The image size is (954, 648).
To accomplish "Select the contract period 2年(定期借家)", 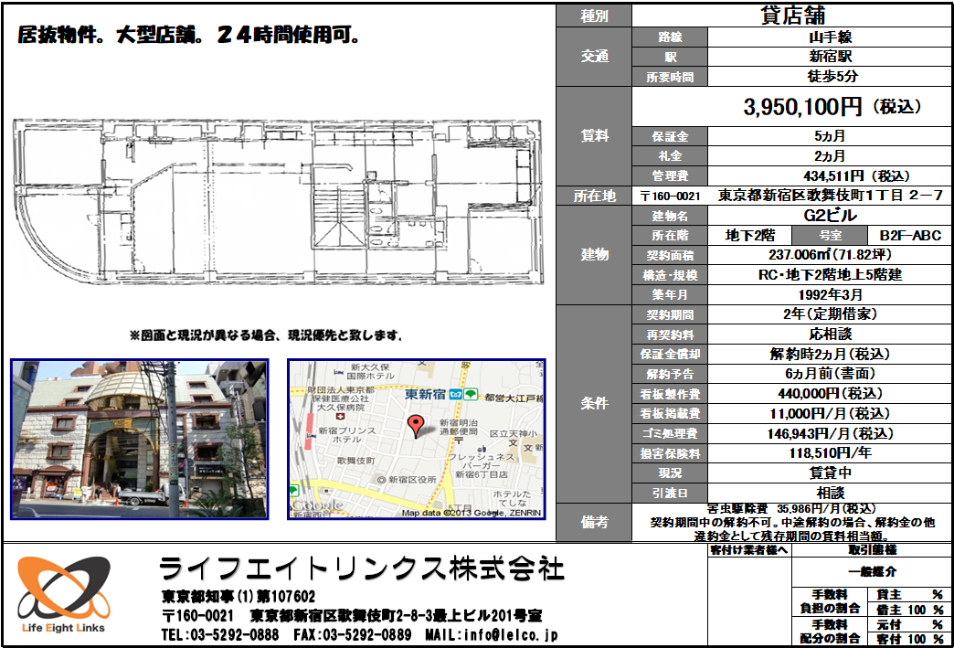I will pos(830,314).
